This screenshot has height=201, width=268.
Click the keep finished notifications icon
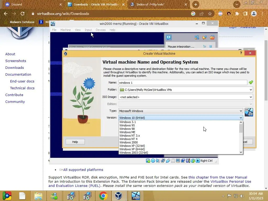[x=204, y=37]
